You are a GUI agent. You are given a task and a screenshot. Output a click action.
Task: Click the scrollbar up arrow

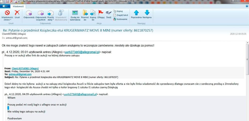coord(247,43)
